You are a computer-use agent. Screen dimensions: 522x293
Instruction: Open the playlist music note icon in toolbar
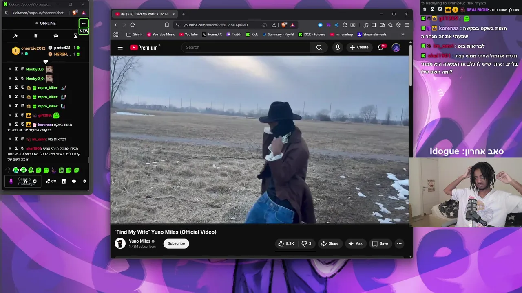366,25
